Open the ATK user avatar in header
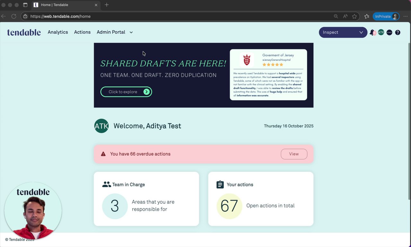The width and height of the screenshot is (411, 247). 381,32
